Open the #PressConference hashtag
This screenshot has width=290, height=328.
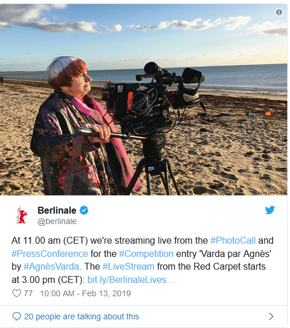coord(50,254)
